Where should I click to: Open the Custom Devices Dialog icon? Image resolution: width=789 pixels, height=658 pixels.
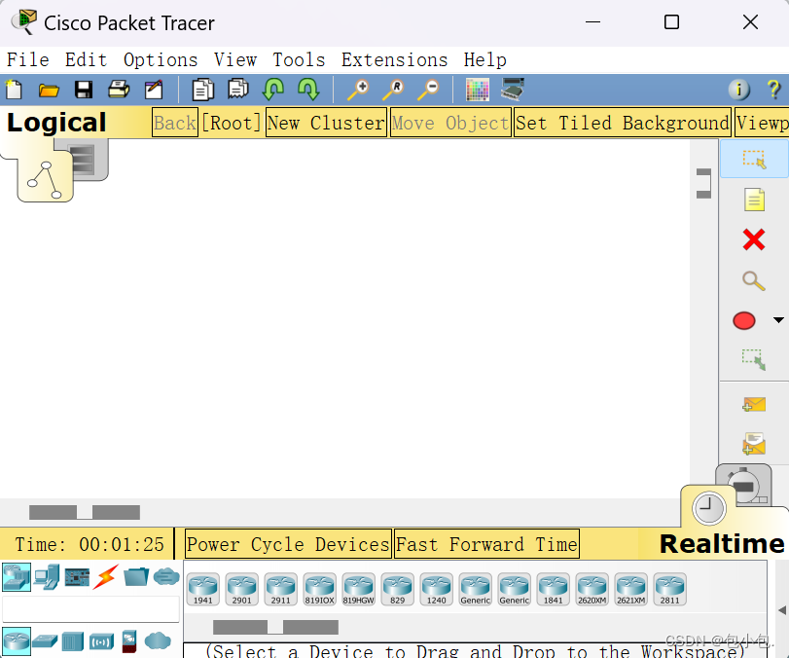pos(513,90)
